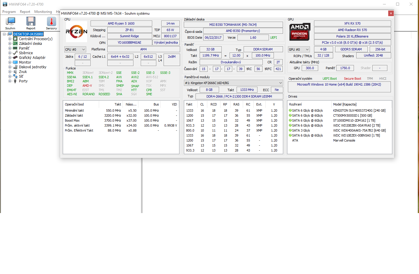Expand the Diskové jednotky tree node

10,67
